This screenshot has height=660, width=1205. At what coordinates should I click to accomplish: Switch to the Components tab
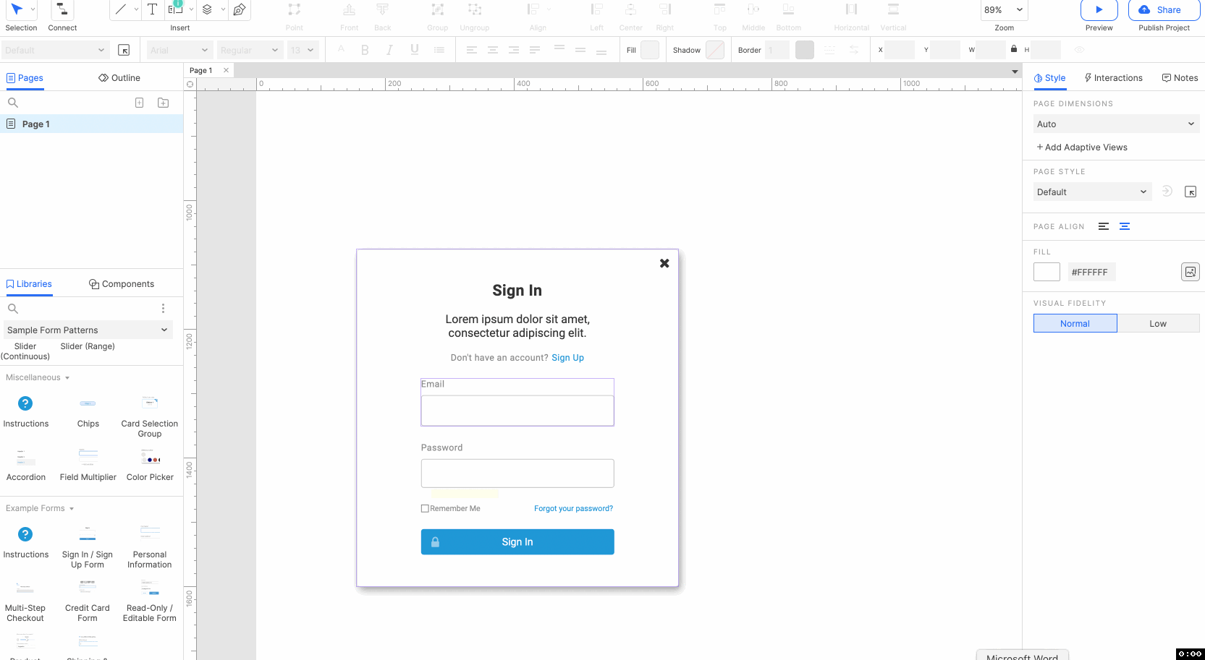122,284
